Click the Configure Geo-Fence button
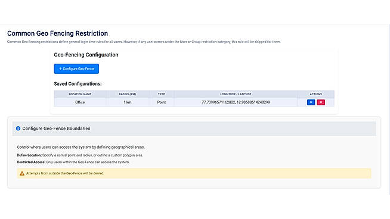Viewport: 390px width, 219px height. pos(76,69)
